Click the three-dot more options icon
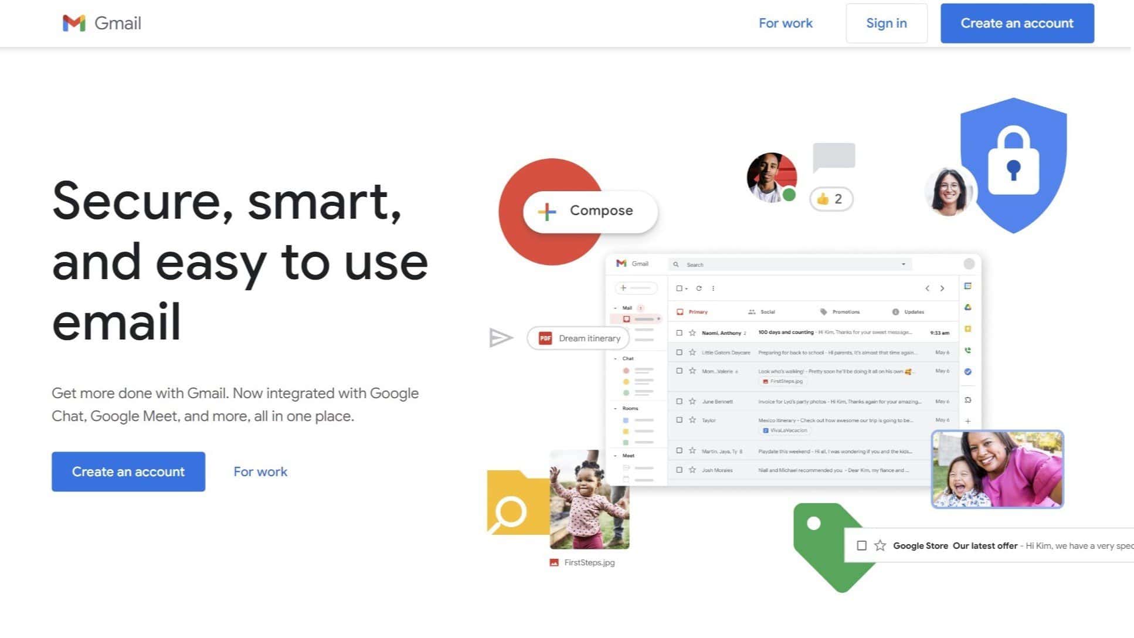Image resolution: width=1134 pixels, height=638 pixels. [713, 288]
